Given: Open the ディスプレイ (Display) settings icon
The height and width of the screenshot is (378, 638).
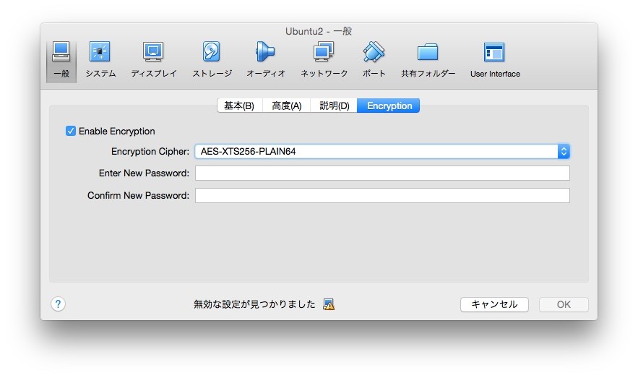Looking at the screenshot, I should tap(153, 60).
